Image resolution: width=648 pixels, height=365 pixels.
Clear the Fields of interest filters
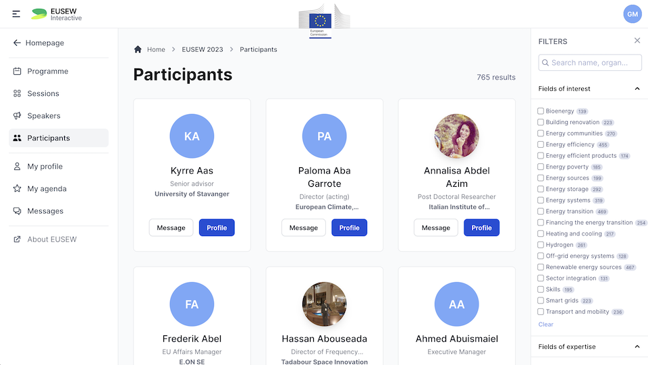[545, 325]
